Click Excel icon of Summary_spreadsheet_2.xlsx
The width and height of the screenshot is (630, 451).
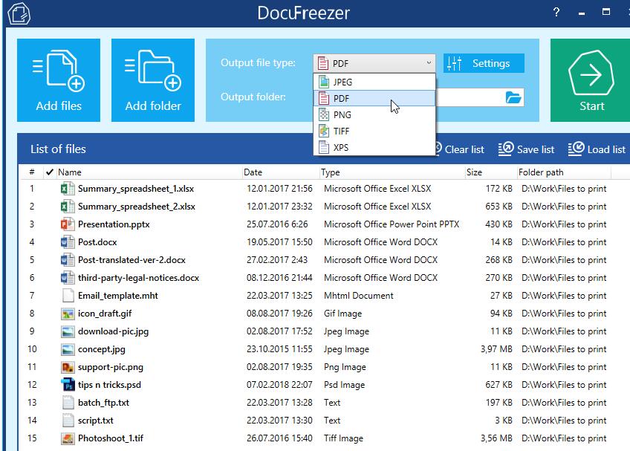point(68,207)
